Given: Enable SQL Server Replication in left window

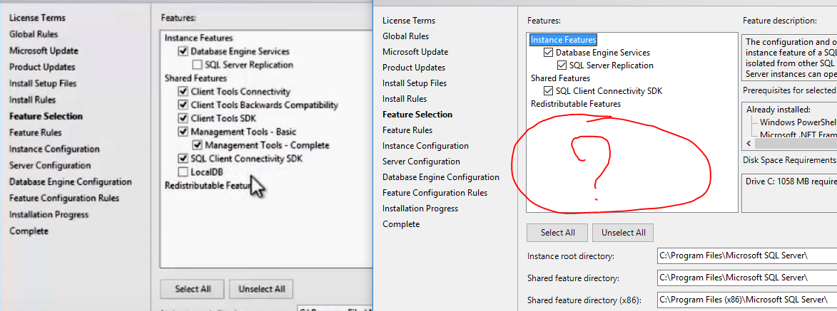Looking at the screenshot, I should 198,65.
